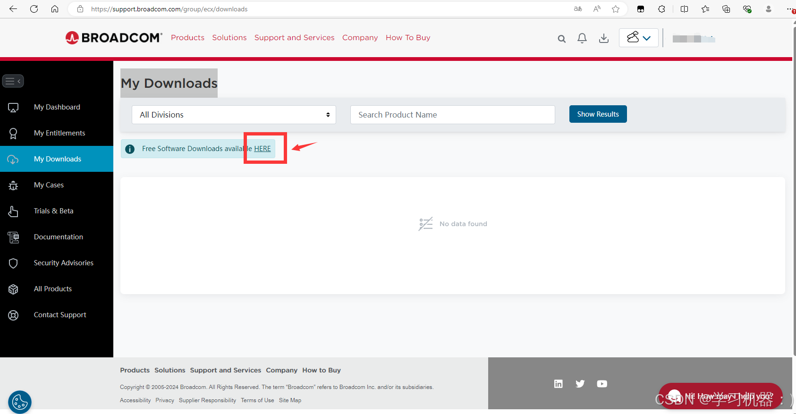796x414 pixels.
Task: Click the address bar URL
Action: [169, 9]
